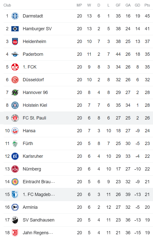153x239 pixels.
Task: Click the Darmstadt club crest
Action: point(14,16)
